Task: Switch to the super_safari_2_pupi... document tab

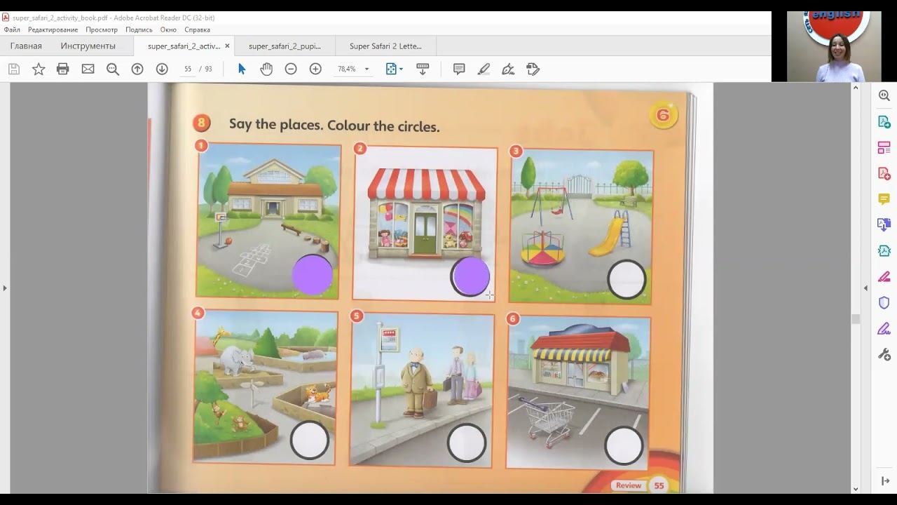Action: coord(285,46)
